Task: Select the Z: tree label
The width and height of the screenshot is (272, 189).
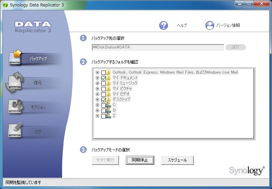Action: click(114, 116)
